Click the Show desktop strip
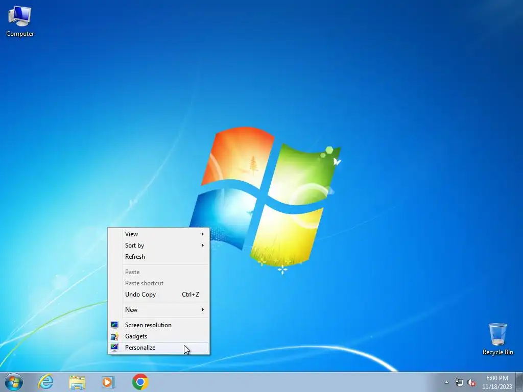The width and height of the screenshot is (523, 392). tap(519, 382)
